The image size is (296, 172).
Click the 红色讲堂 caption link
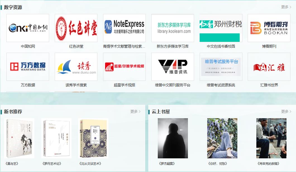click(x=76, y=46)
